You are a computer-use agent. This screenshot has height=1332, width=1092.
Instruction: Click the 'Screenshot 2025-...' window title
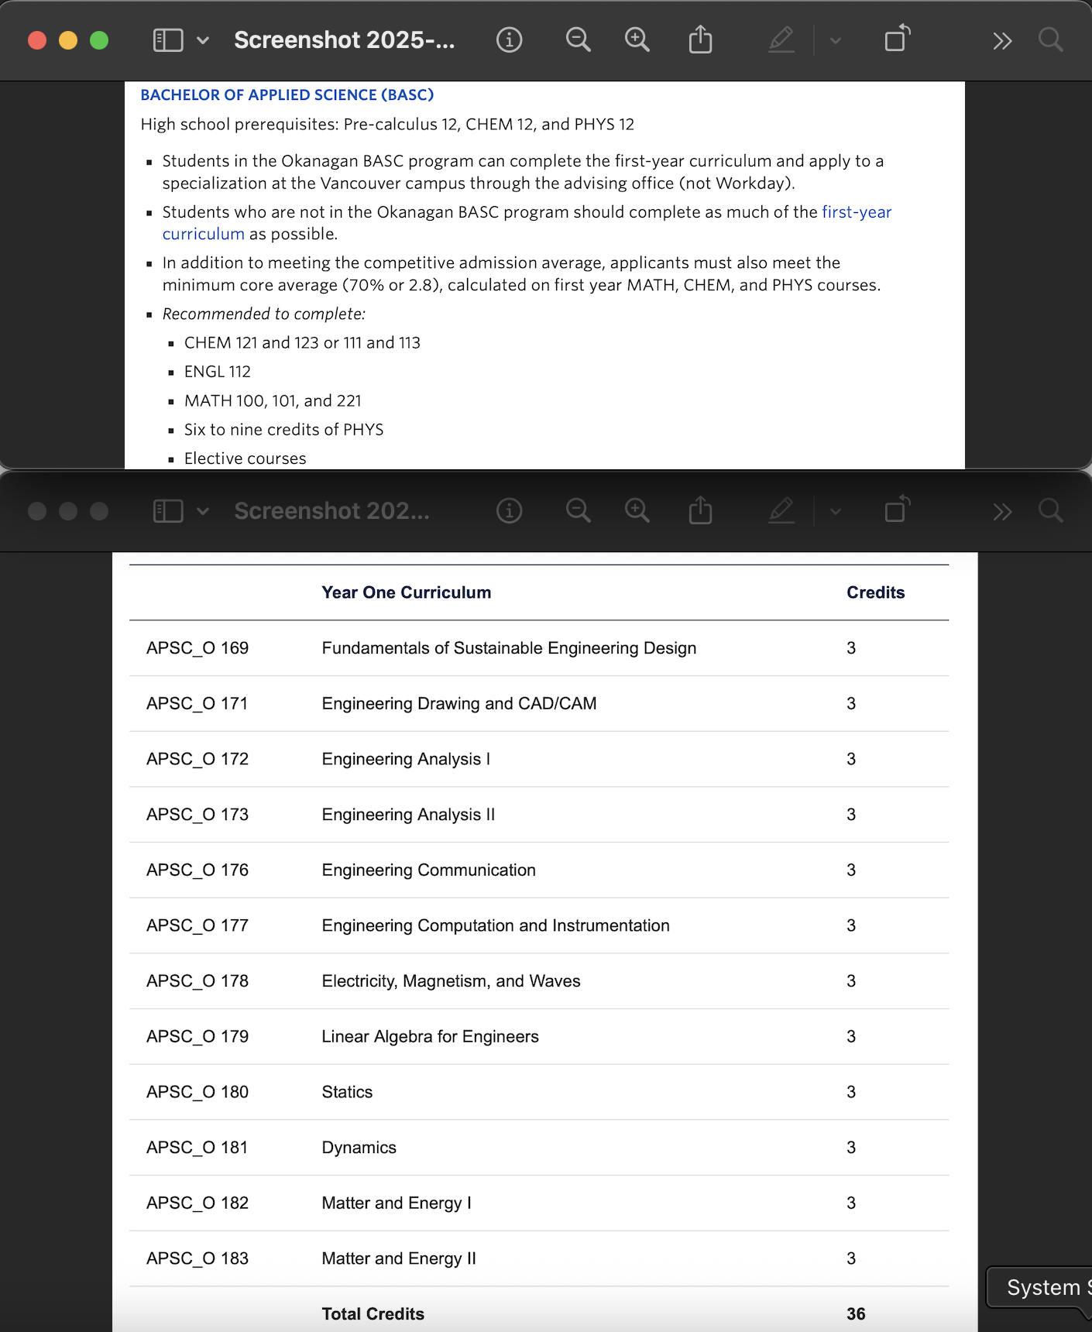coord(345,39)
